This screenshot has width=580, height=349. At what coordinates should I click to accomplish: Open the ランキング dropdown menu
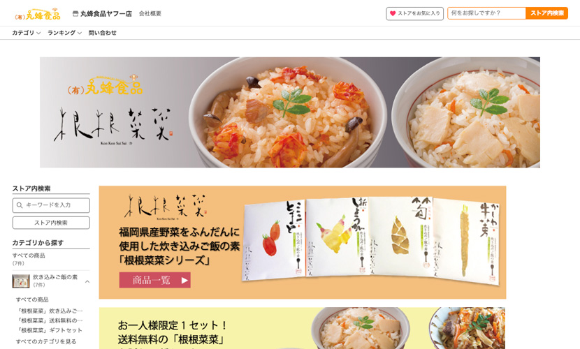(64, 33)
